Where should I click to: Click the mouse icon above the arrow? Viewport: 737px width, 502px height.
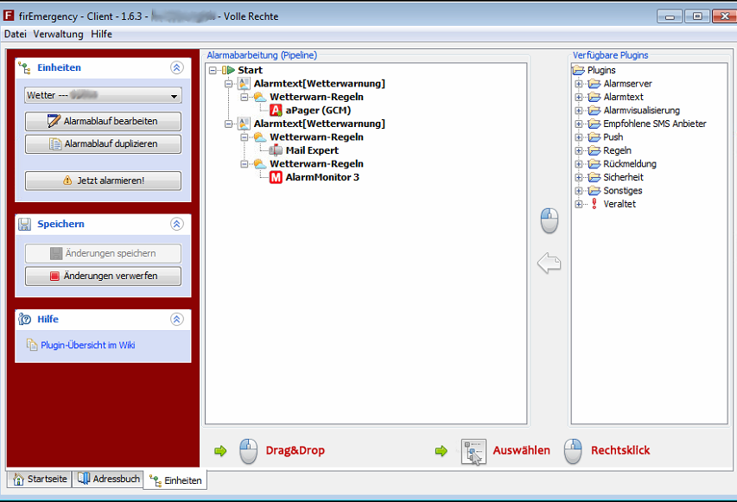[550, 220]
